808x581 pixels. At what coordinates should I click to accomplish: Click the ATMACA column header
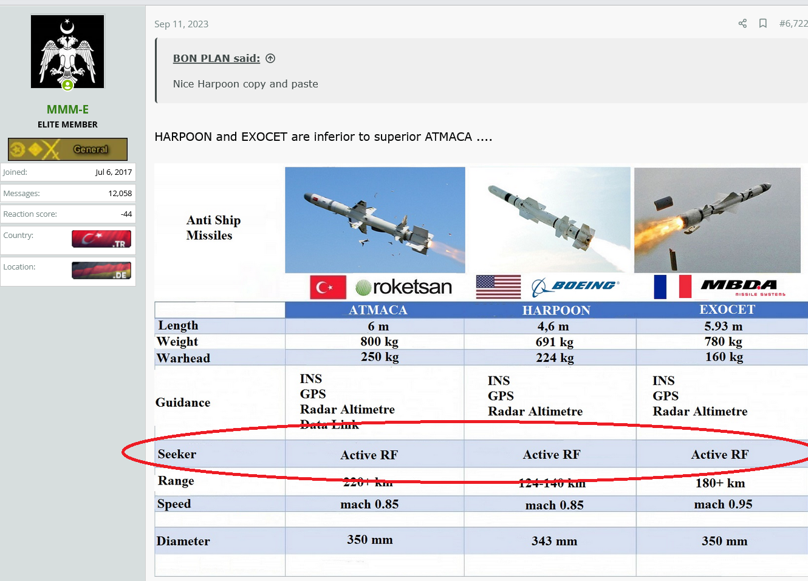378,310
